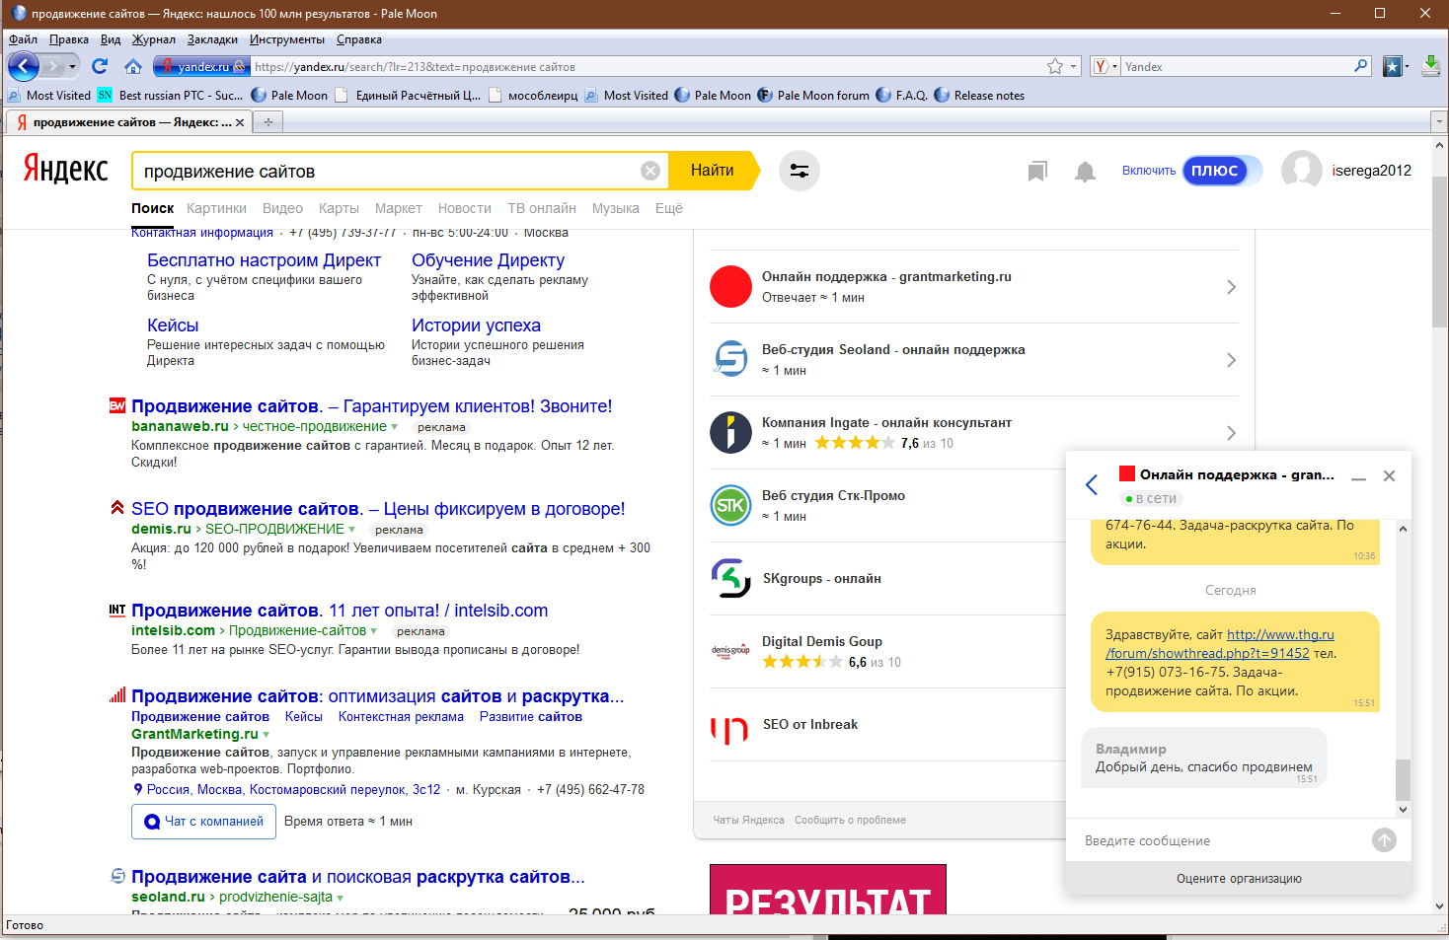Switch to the Карты search tab
This screenshot has height=940, width=1449.
(x=339, y=208)
